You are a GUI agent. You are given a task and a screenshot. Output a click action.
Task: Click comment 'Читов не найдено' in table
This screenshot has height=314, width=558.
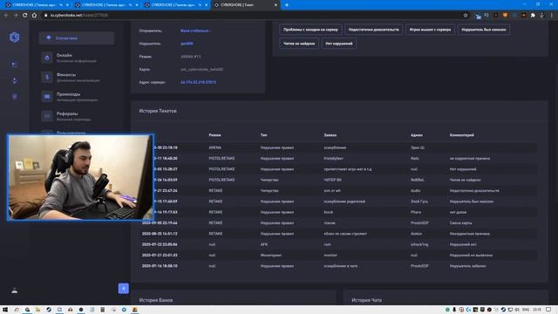(465, 181)
